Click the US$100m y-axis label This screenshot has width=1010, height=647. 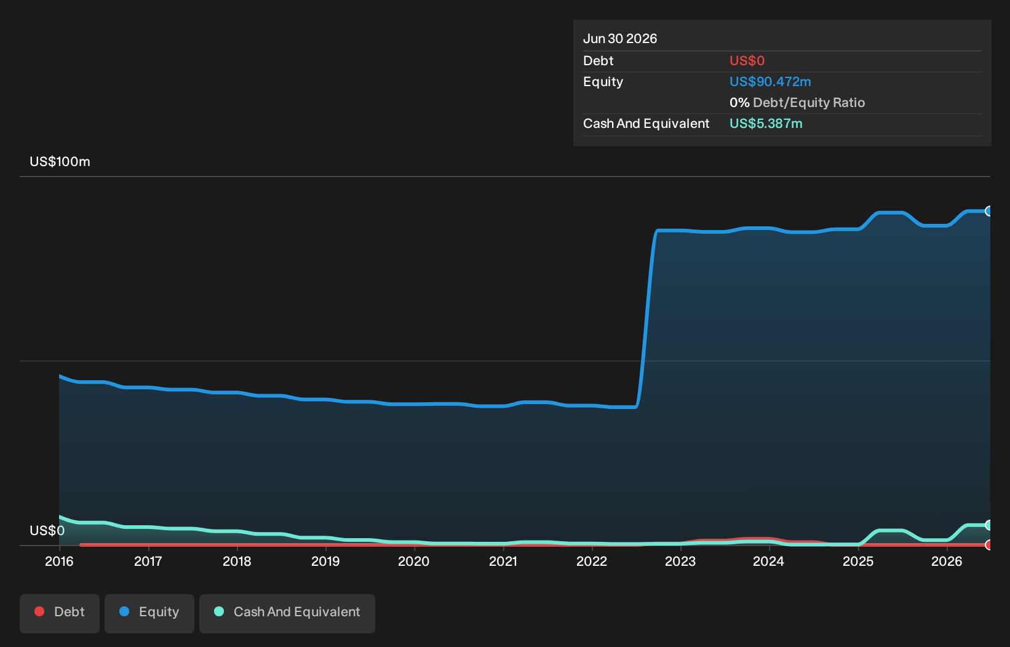coord(60,162)
